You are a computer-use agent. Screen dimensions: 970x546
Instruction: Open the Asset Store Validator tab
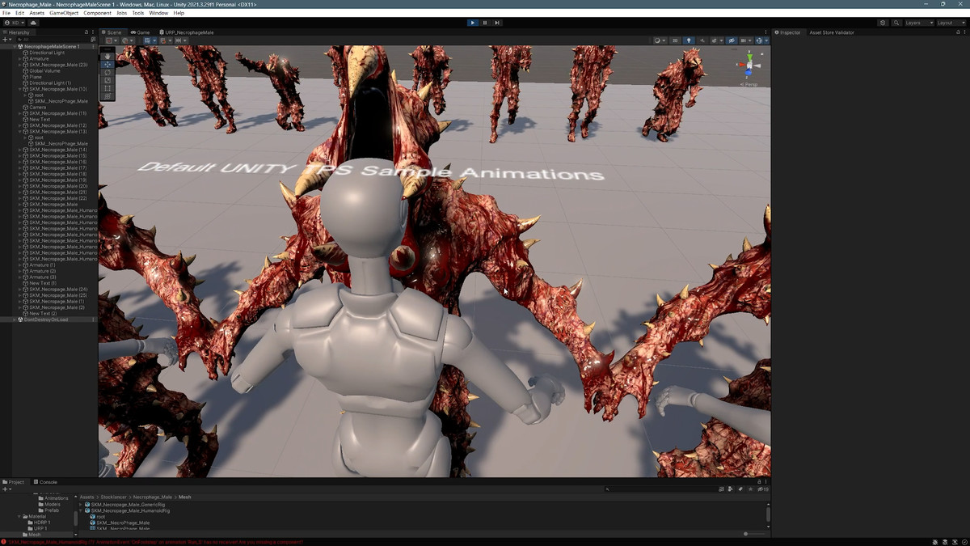832,32
